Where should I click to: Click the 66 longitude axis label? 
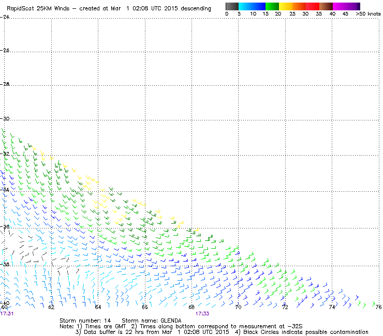pyautogui.click(x=145, y=307)
